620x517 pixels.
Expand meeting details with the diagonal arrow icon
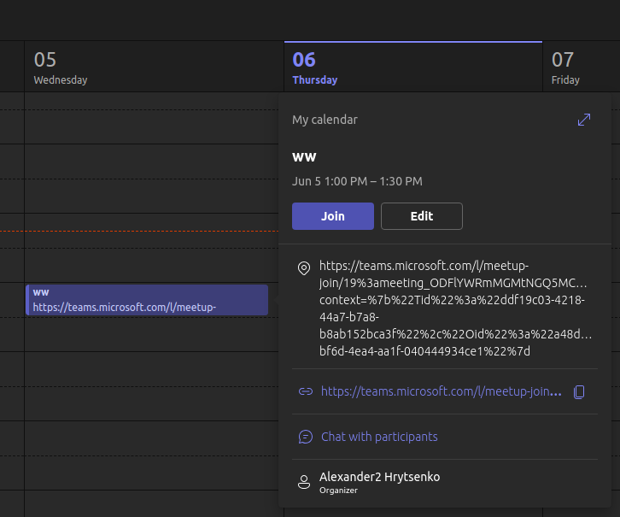[583, 120]
